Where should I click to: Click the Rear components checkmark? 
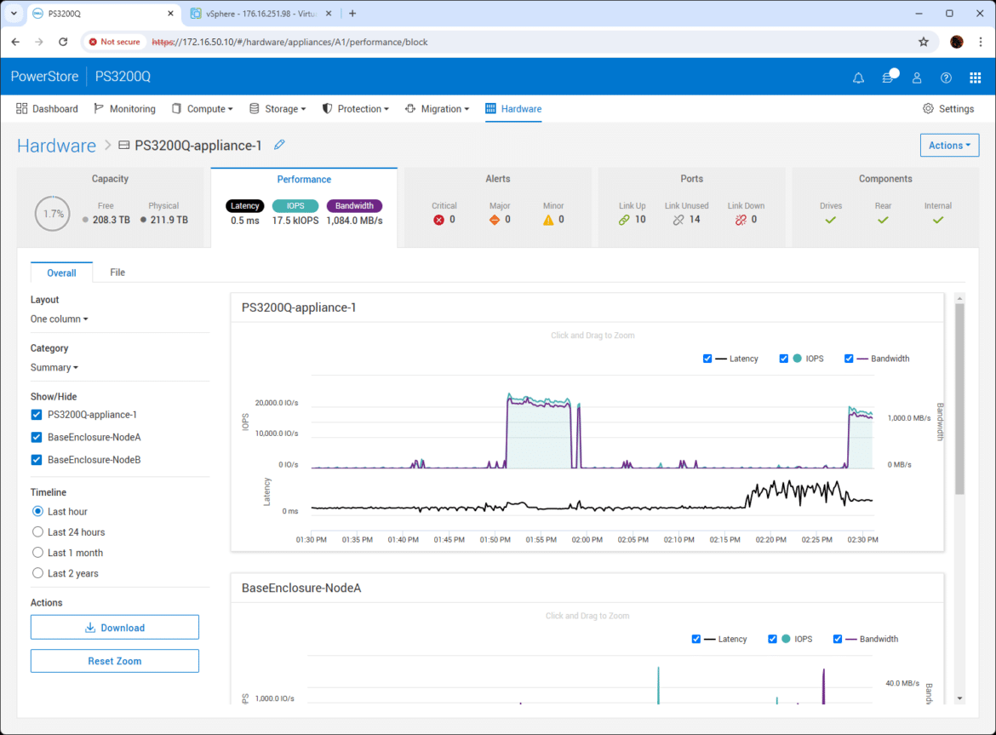[883, 220]
